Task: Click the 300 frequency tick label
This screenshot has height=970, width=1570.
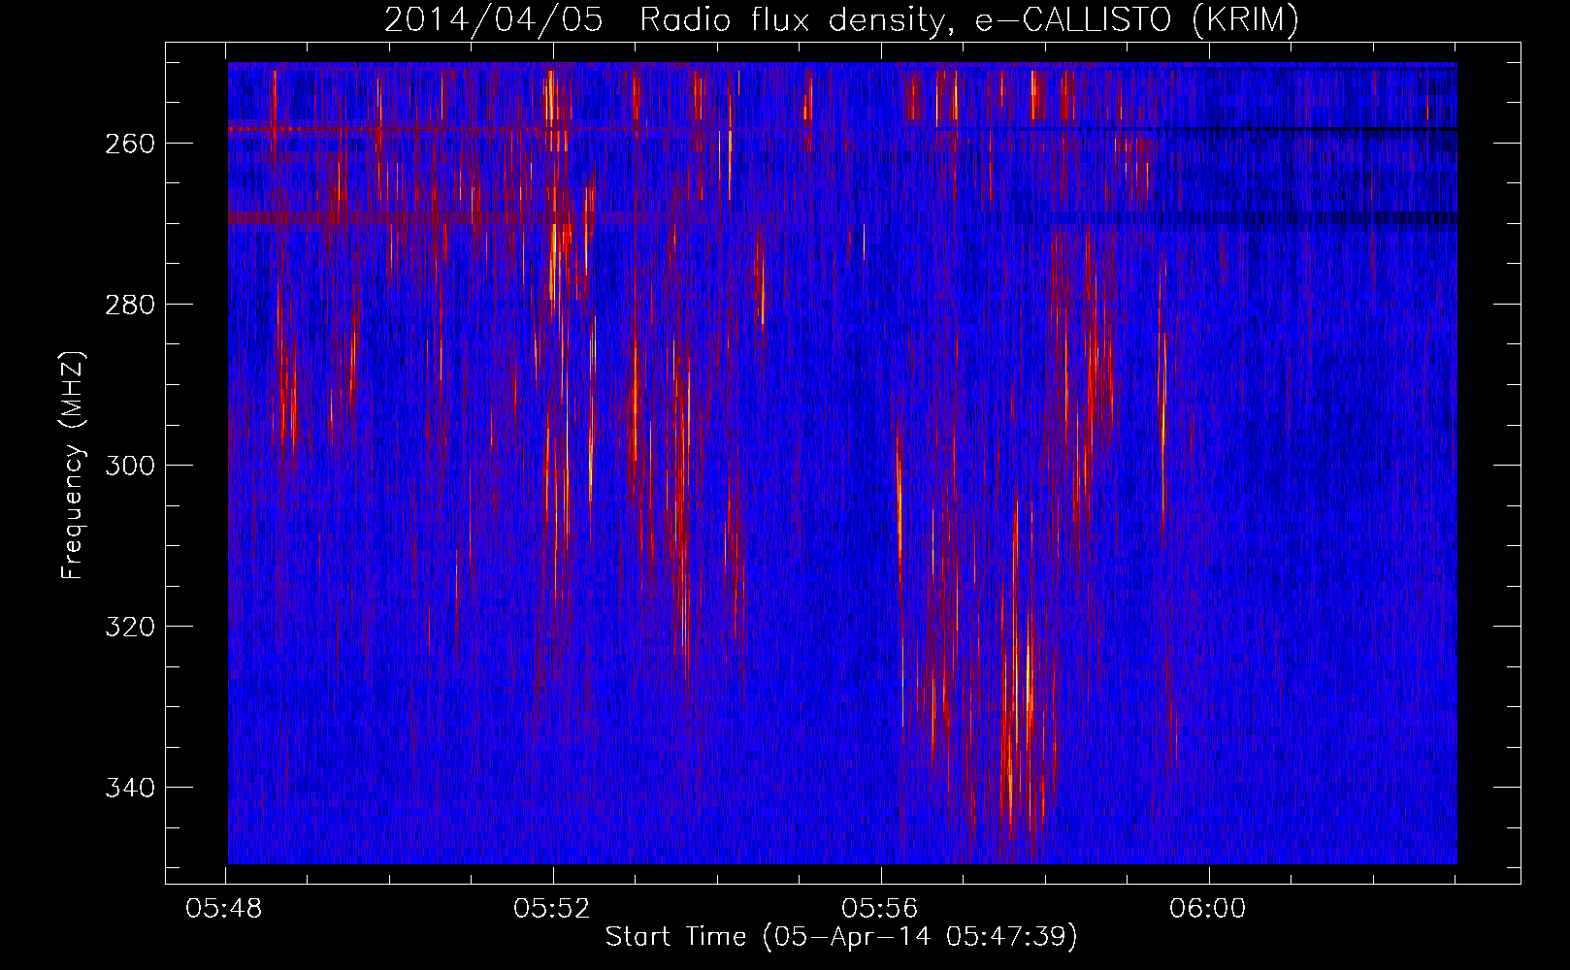Action: tap(130, 466)
